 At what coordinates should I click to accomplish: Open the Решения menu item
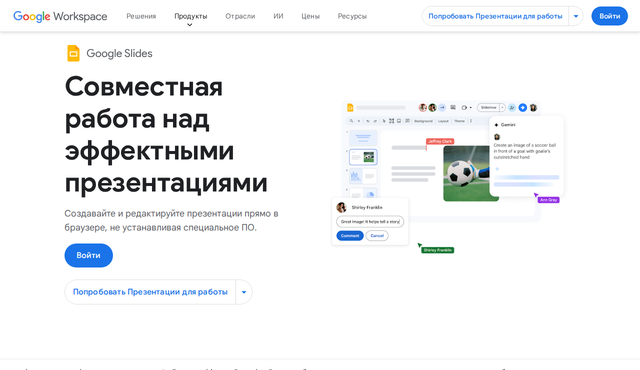pyautogui.click(x=141, y=15)
